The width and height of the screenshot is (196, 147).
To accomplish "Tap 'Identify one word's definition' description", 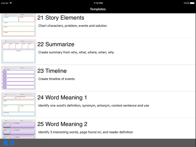I will [x=94, y=106].
